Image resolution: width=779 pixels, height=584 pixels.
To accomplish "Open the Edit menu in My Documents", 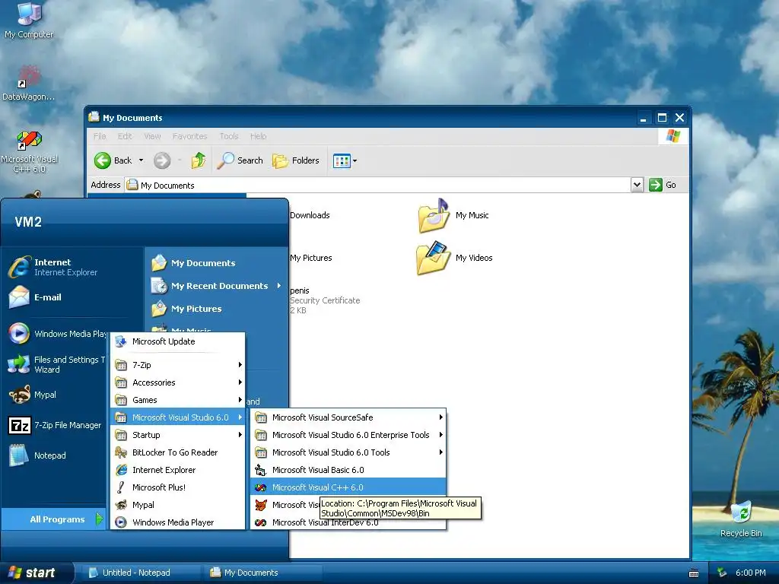I will tap(125, 136).
